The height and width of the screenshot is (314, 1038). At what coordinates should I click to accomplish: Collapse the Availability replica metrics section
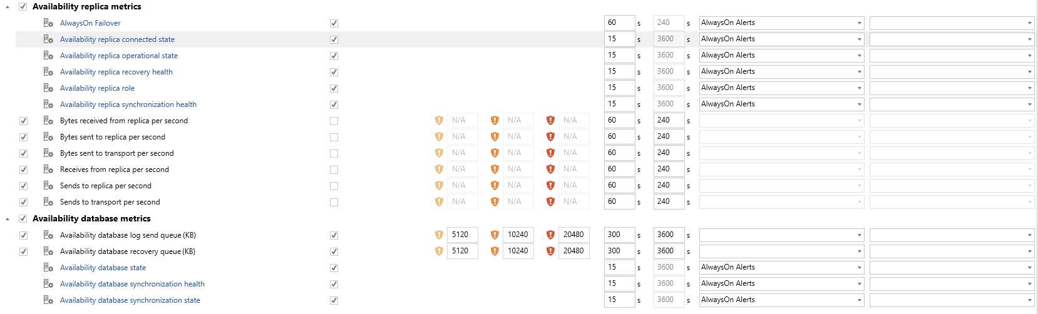point(8,7)
